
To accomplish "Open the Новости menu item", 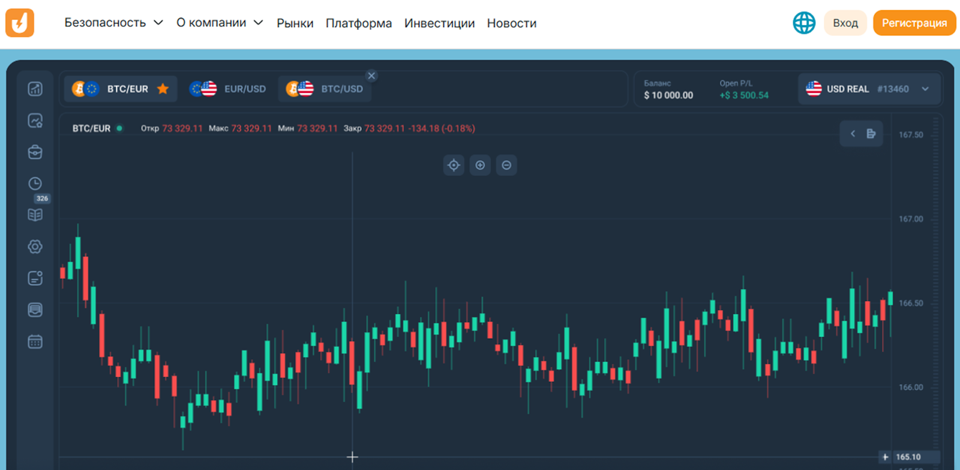I will tap(512, 23).
